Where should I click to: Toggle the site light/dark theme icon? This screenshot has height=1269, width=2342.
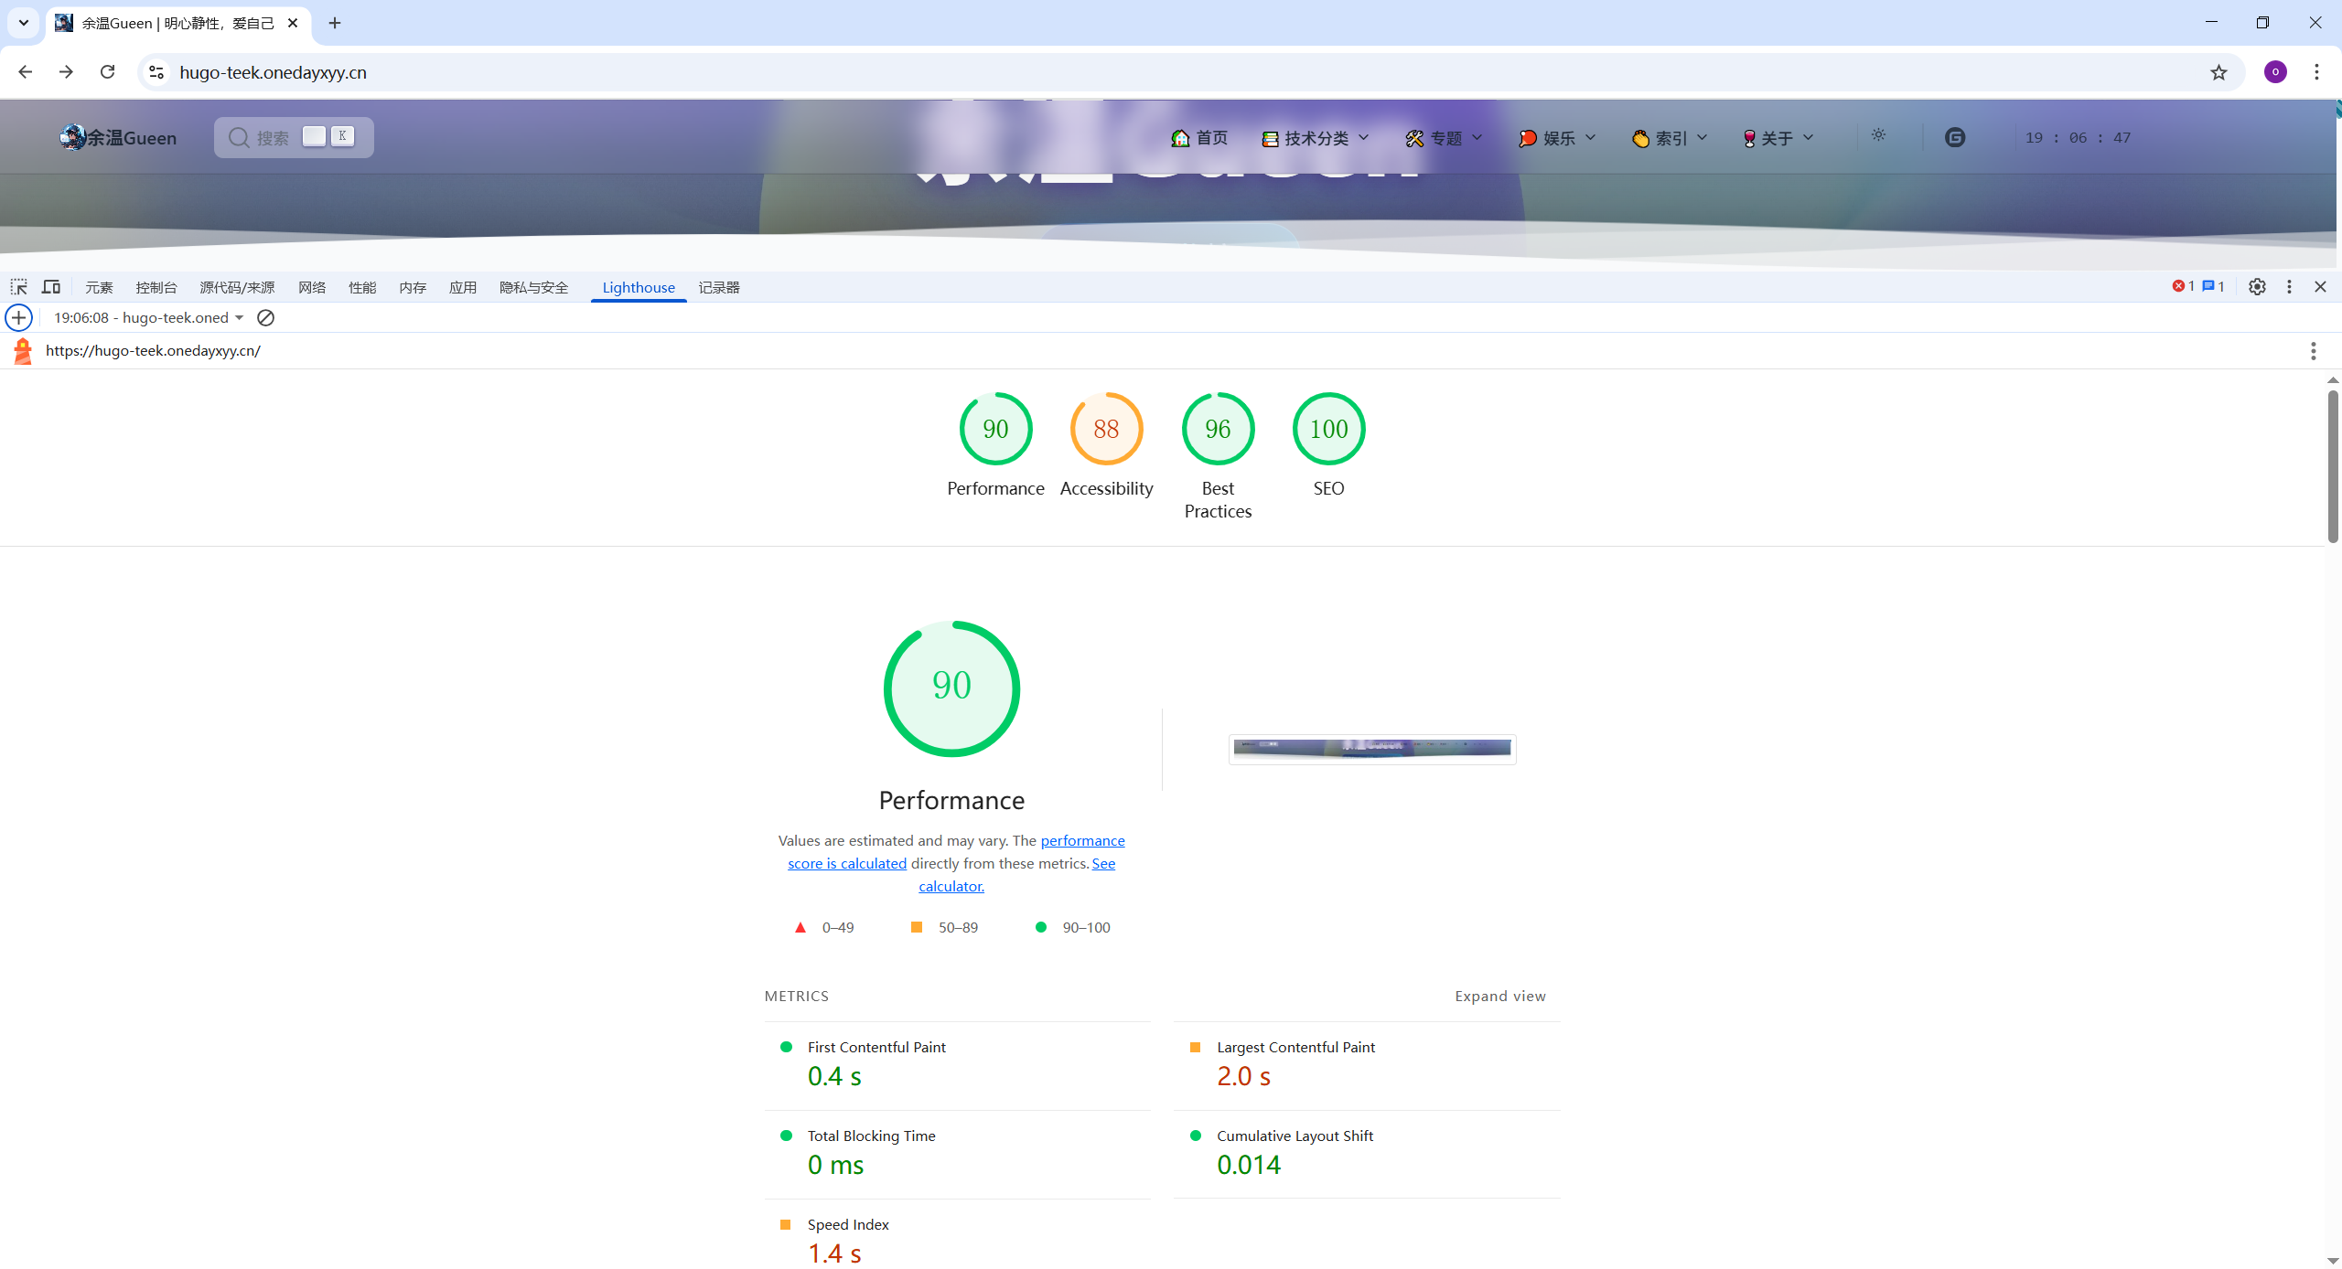1878,135
